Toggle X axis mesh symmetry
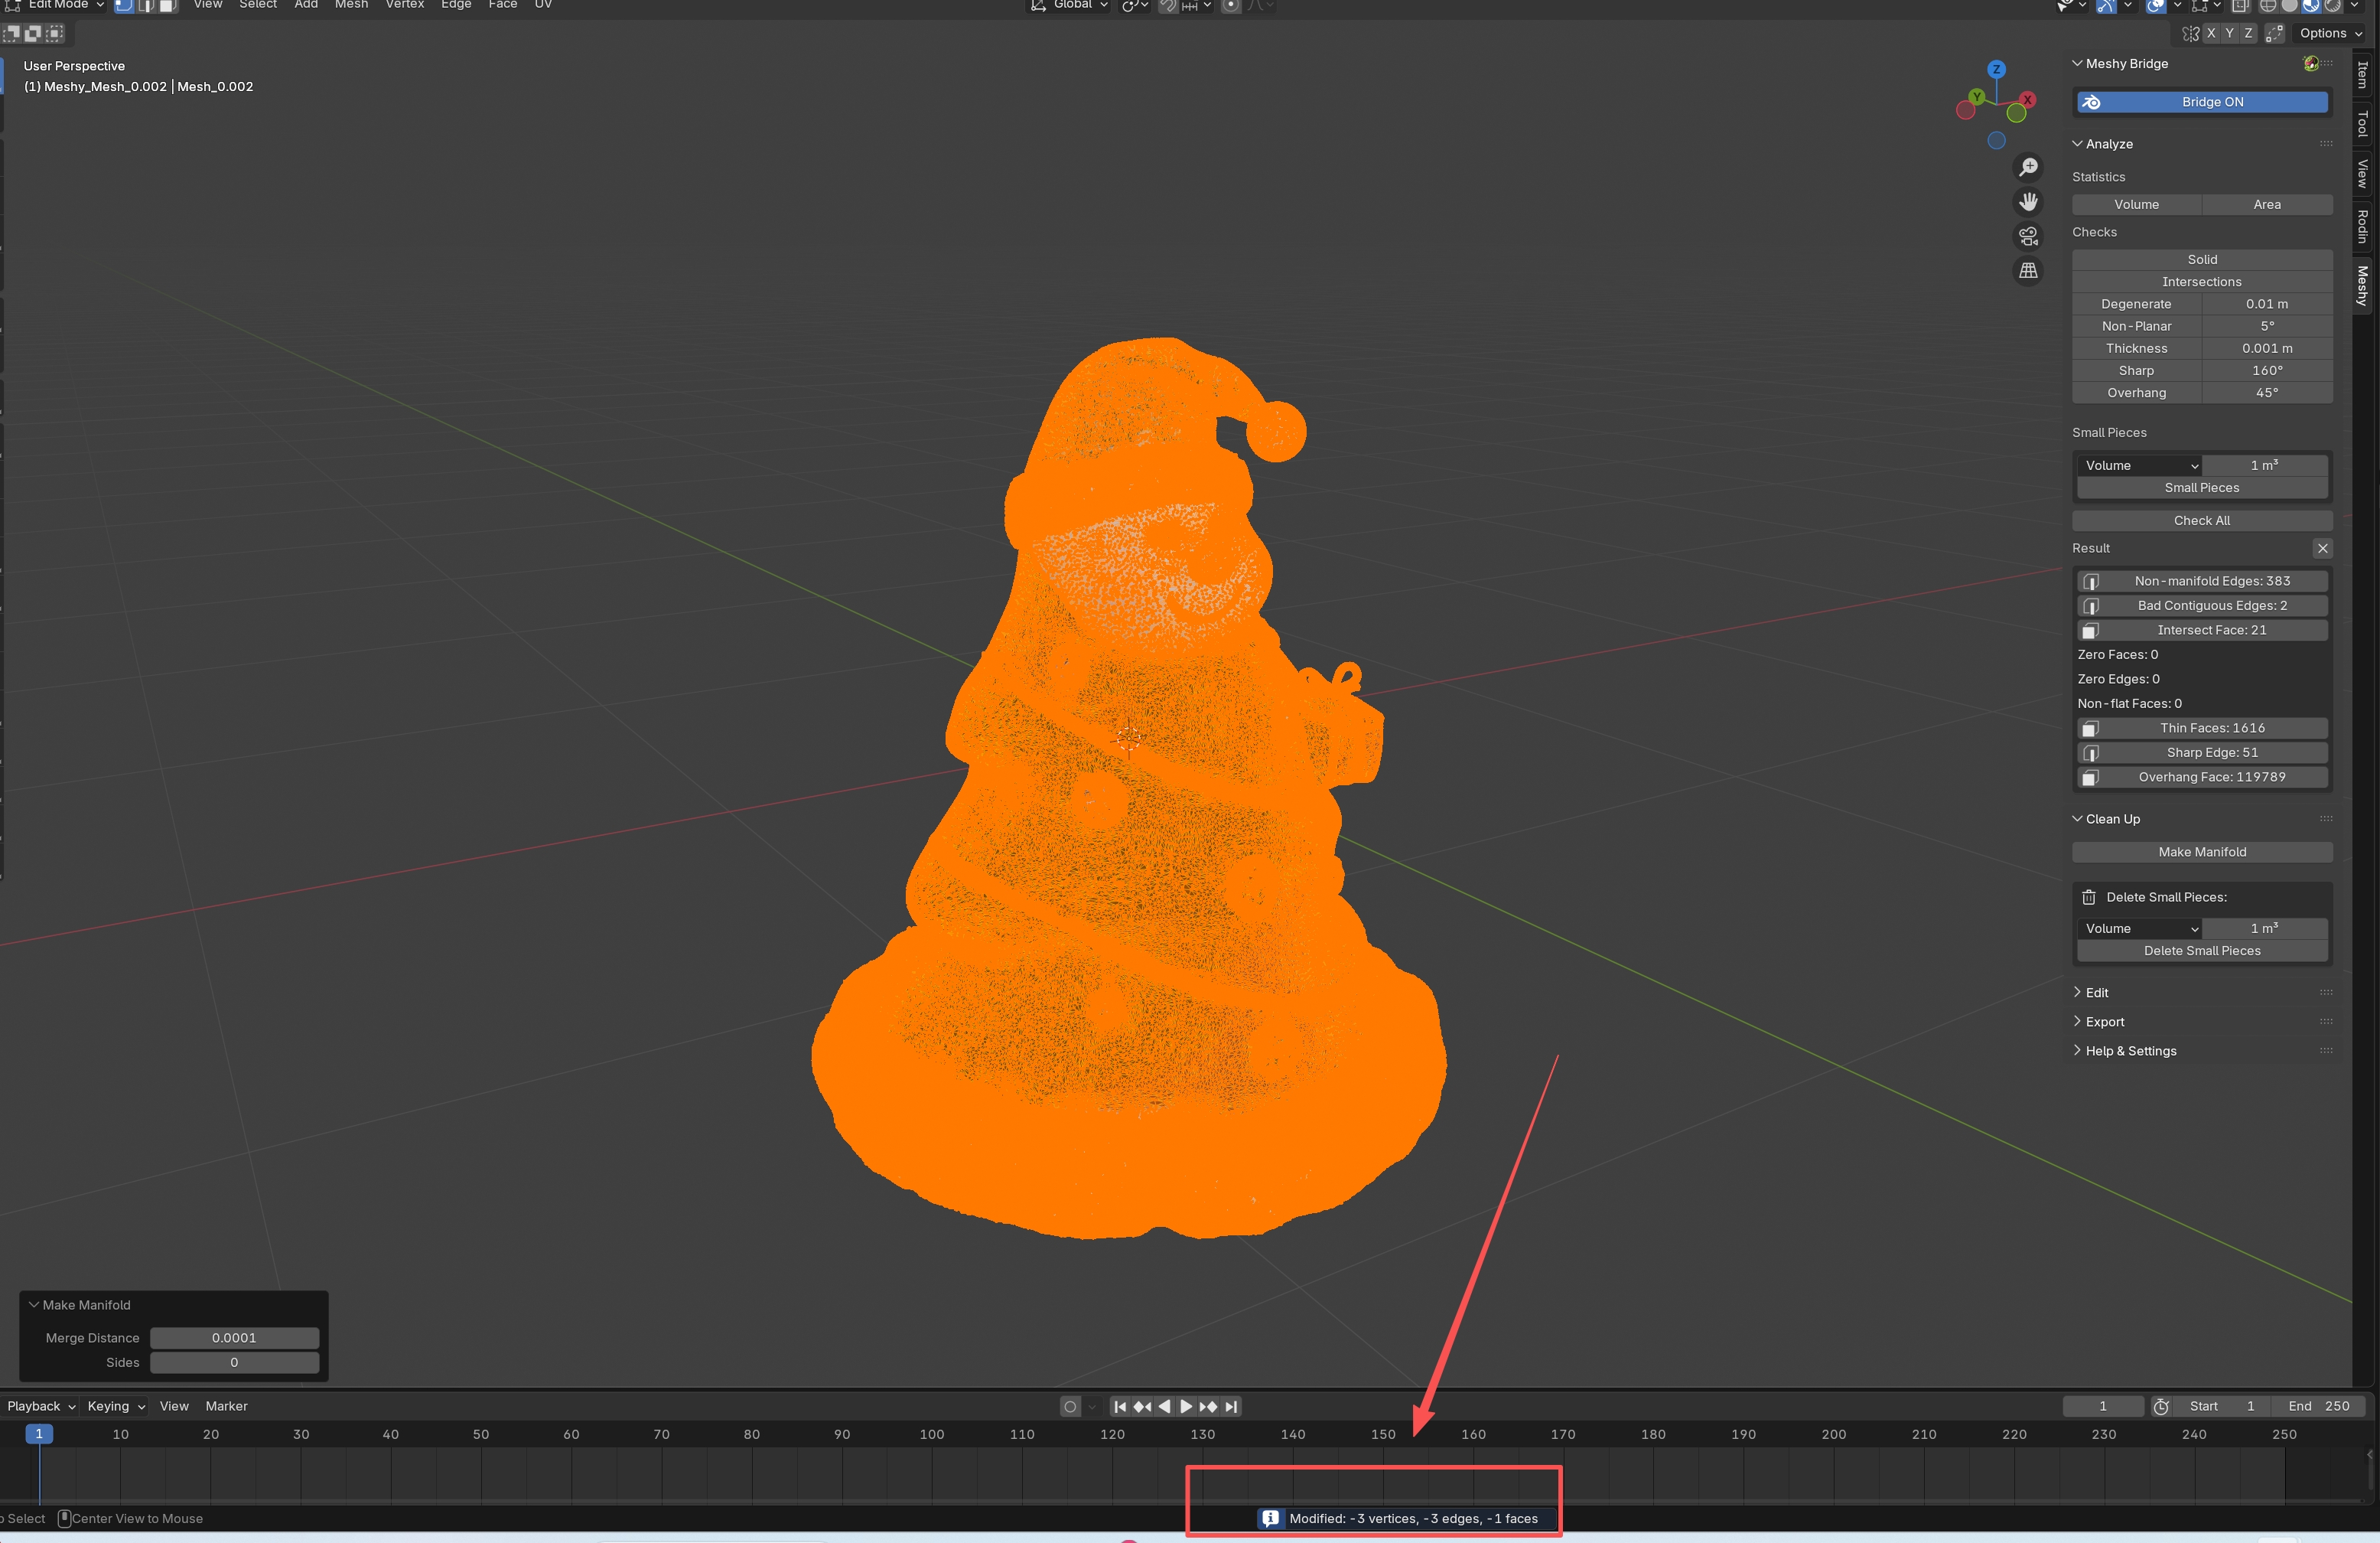2380x1543 pixels. tap(2211, 33)
